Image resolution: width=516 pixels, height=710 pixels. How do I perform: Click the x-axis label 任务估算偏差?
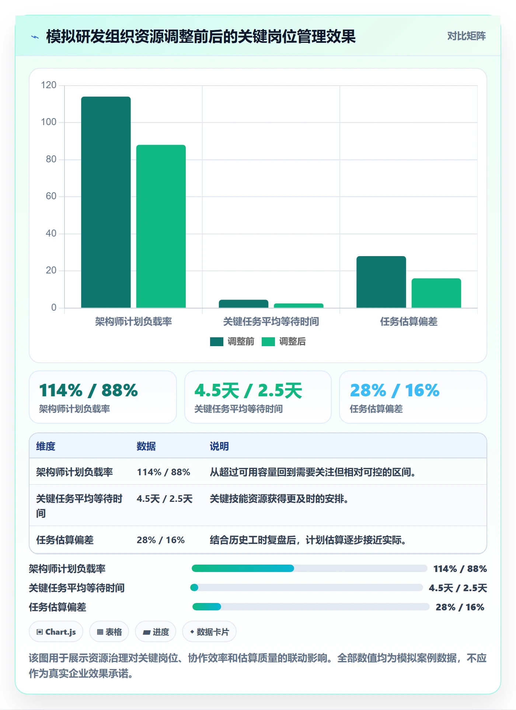[409, 321]
